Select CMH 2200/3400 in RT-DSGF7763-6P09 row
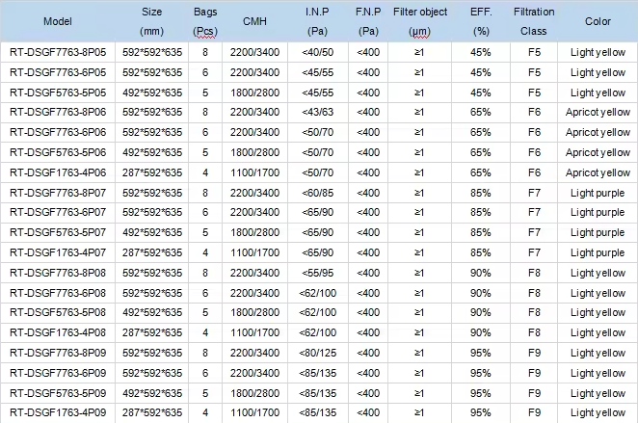This screenshot has width=638, height=423. pos(254,374)
